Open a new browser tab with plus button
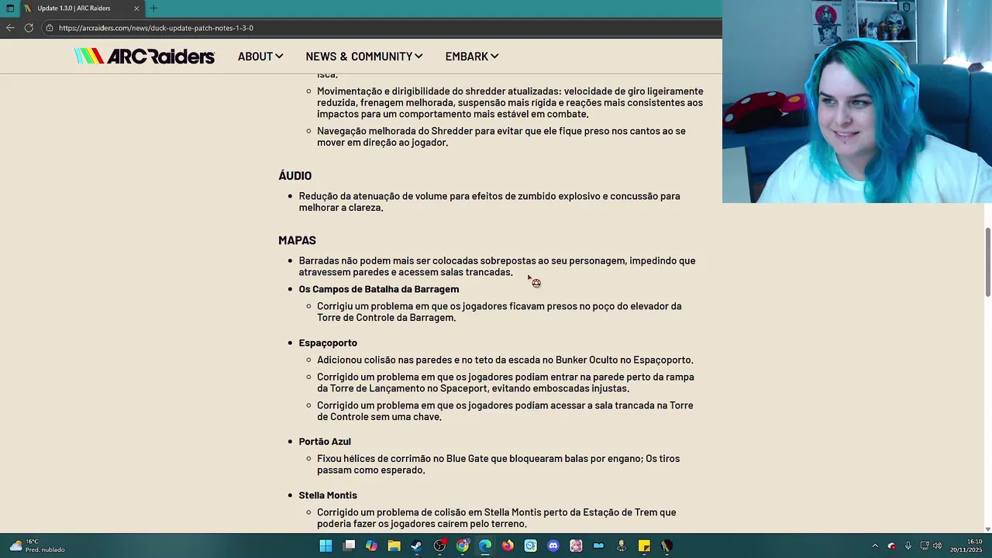 point(153,9)
